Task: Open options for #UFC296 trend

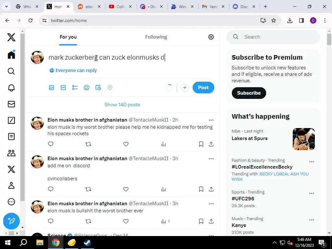Action: (x=312, y=193)
